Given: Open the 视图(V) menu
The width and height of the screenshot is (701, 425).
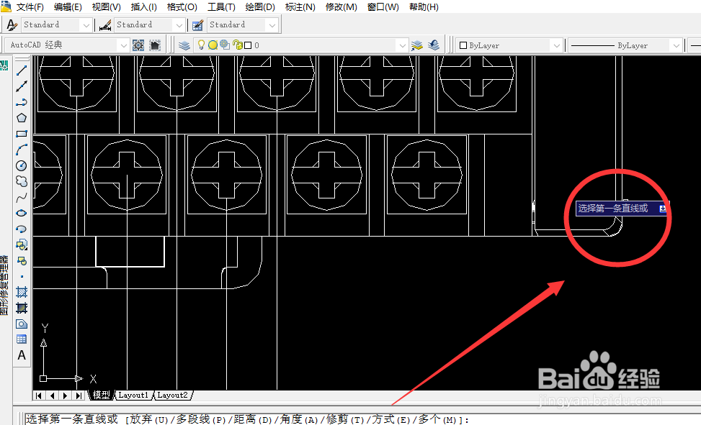Looking at the screenshot, I should (107, 7).
